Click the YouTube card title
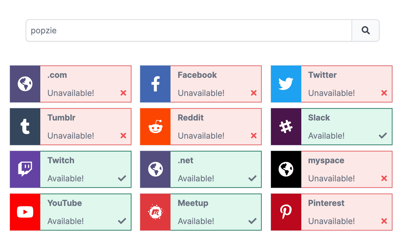The image size is (407, 234). click(x=65, y=203)
